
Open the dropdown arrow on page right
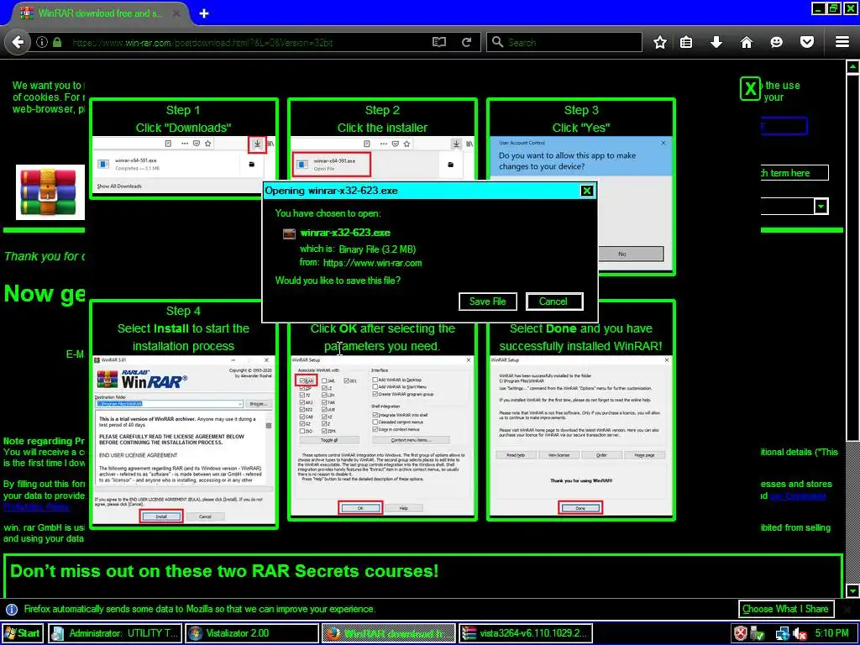[x=821, y=207]
